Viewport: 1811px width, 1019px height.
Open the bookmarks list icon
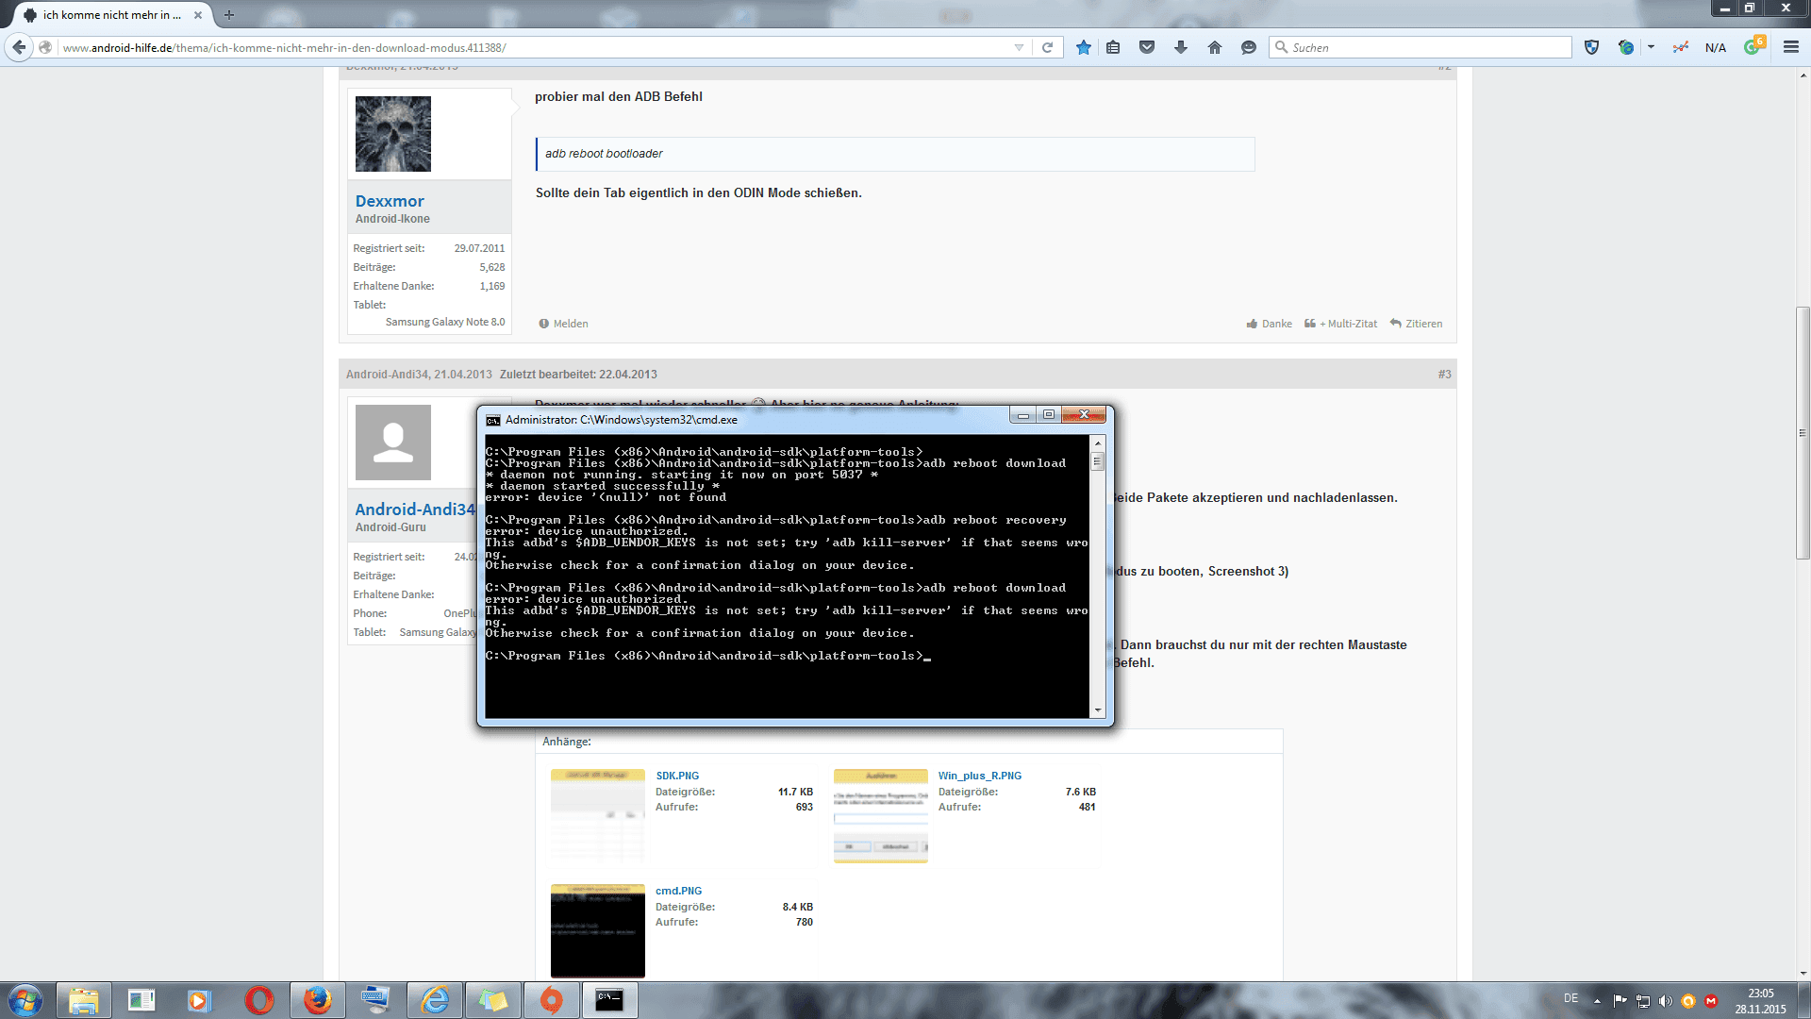click(1113, 47)
